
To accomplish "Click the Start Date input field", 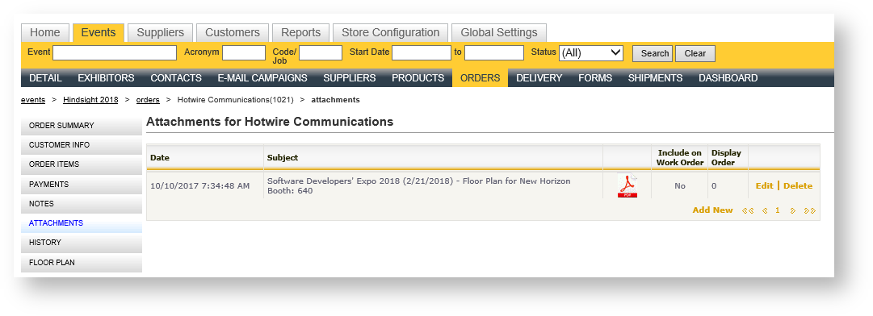I will coord(422,52).
